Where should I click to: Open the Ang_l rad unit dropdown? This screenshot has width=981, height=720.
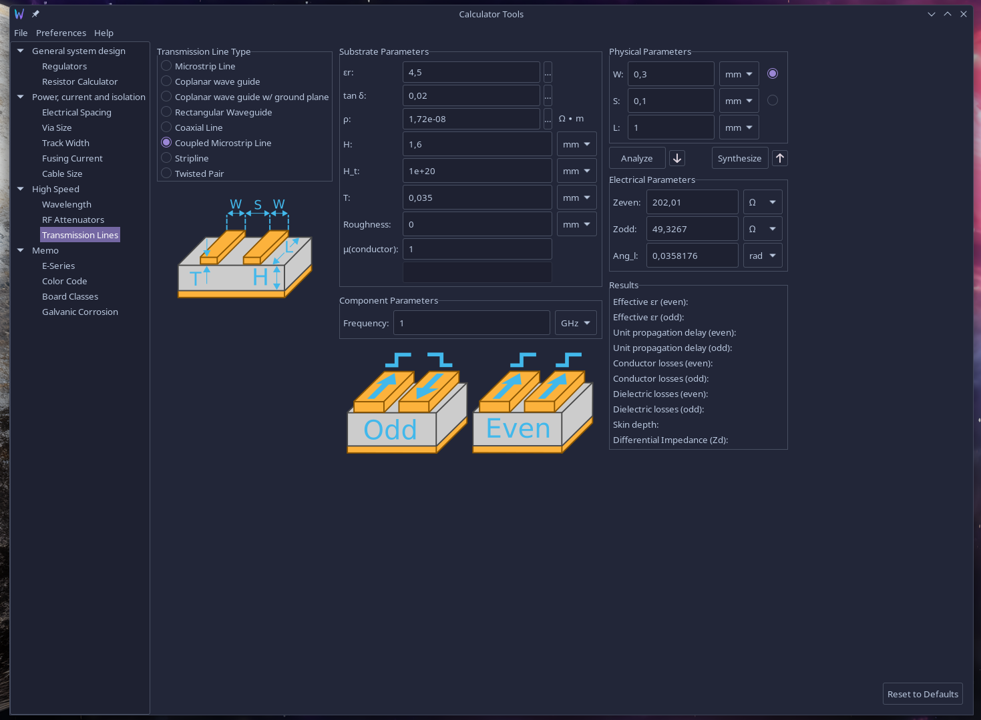coord(763,256)
